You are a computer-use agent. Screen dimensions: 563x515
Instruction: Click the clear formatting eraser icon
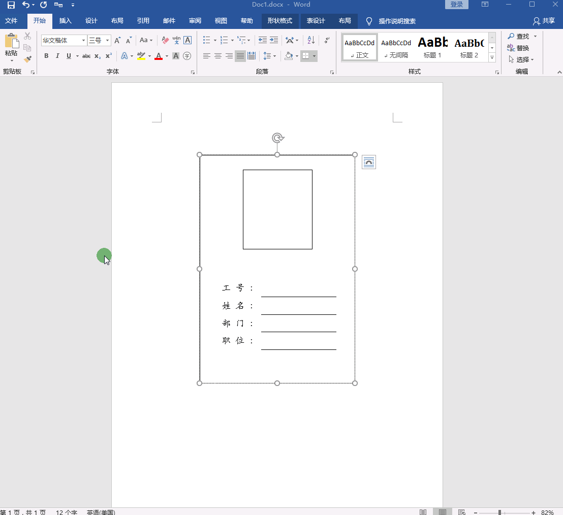165,40
